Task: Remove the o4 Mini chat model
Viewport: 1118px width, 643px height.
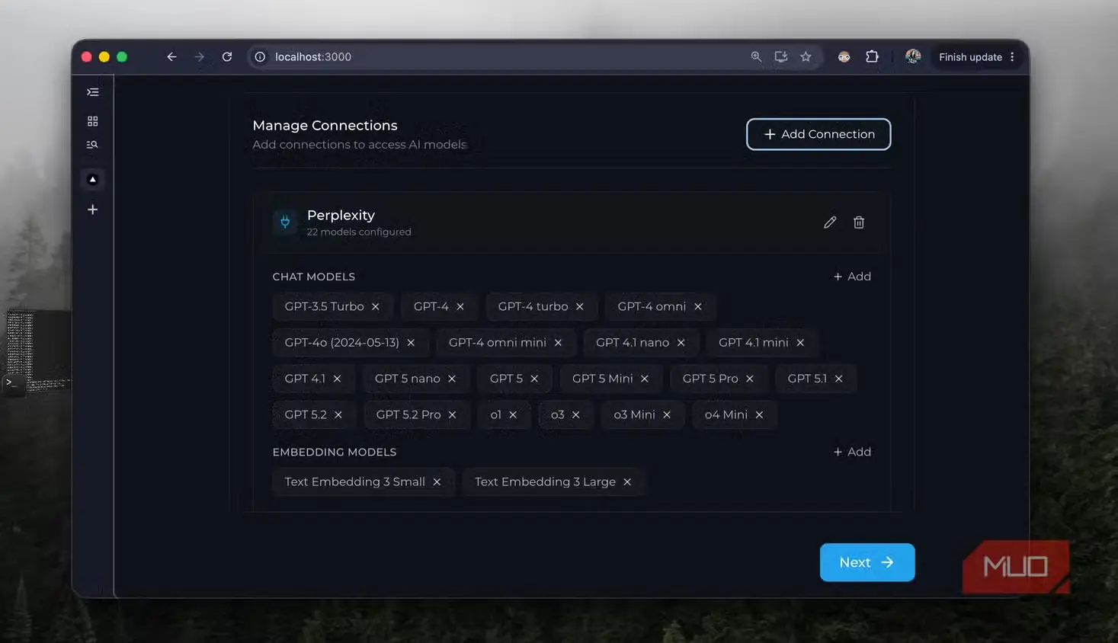Action: coord(759,414)
